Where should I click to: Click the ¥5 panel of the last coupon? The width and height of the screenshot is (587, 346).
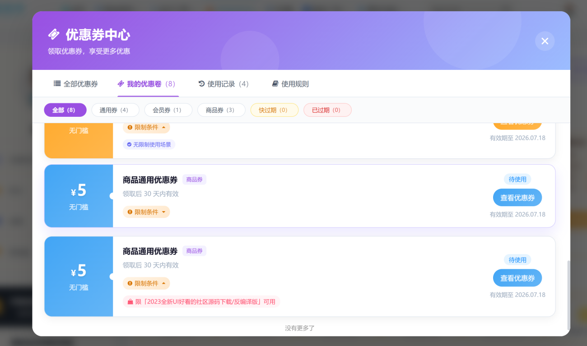point(79,277)
